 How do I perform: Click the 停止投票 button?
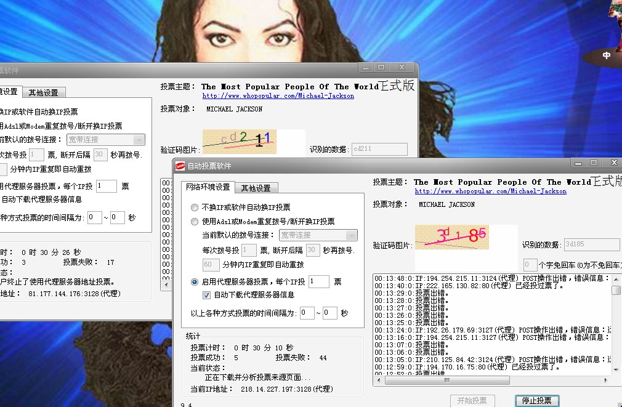click(536, 401)
